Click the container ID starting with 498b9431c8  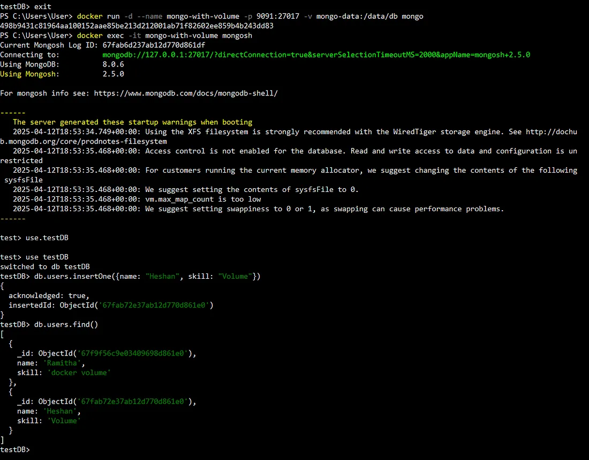tap(137, 26)
